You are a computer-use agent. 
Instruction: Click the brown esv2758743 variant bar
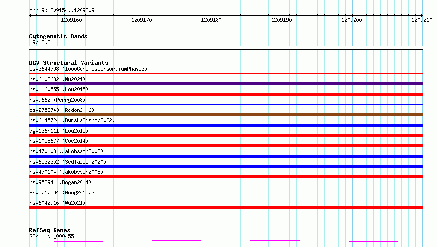point(226,115)
